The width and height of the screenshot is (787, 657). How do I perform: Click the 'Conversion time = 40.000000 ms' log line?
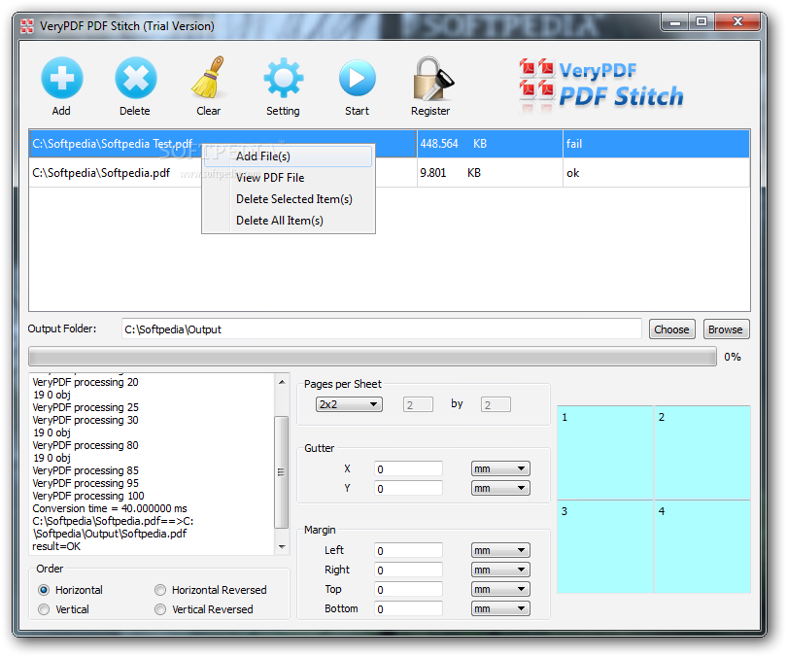[110, 508]
